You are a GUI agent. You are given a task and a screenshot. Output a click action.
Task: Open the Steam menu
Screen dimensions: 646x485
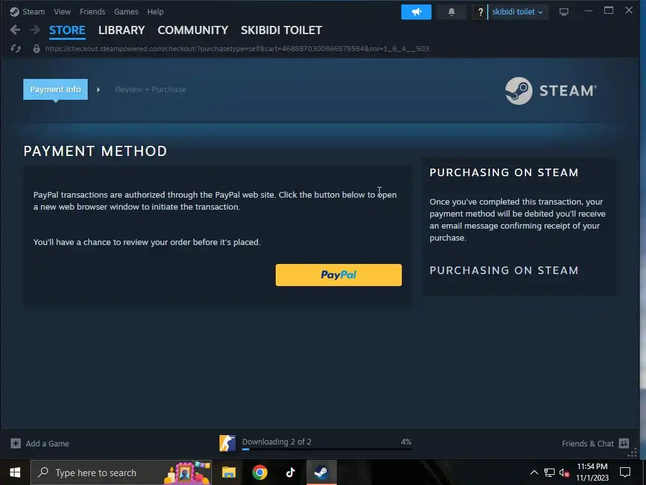coord(33,11)
